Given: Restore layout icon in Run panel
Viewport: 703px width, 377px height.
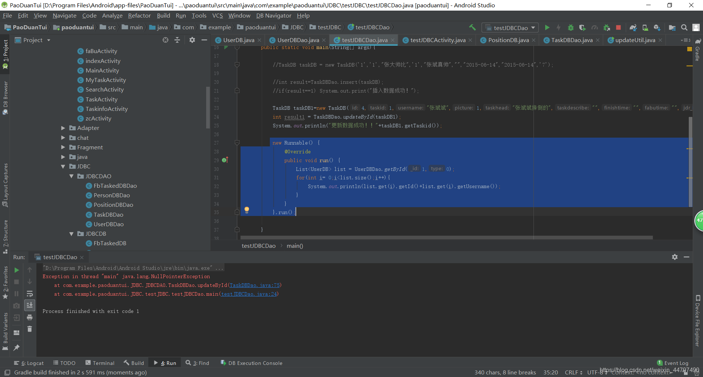Looking at the screenshot, I should [16, 333].
